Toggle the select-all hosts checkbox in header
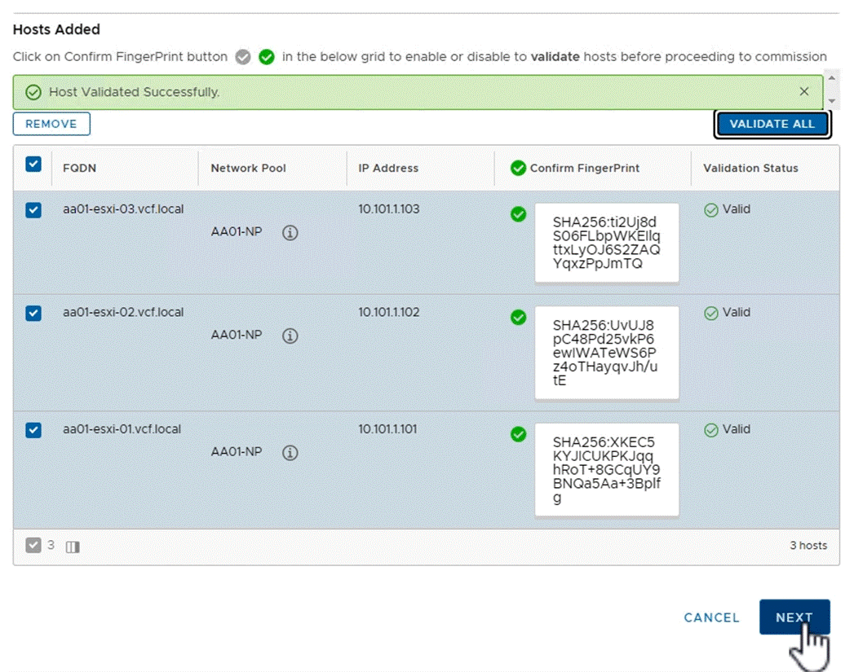854x672 pixels. (x=33, y=164)
